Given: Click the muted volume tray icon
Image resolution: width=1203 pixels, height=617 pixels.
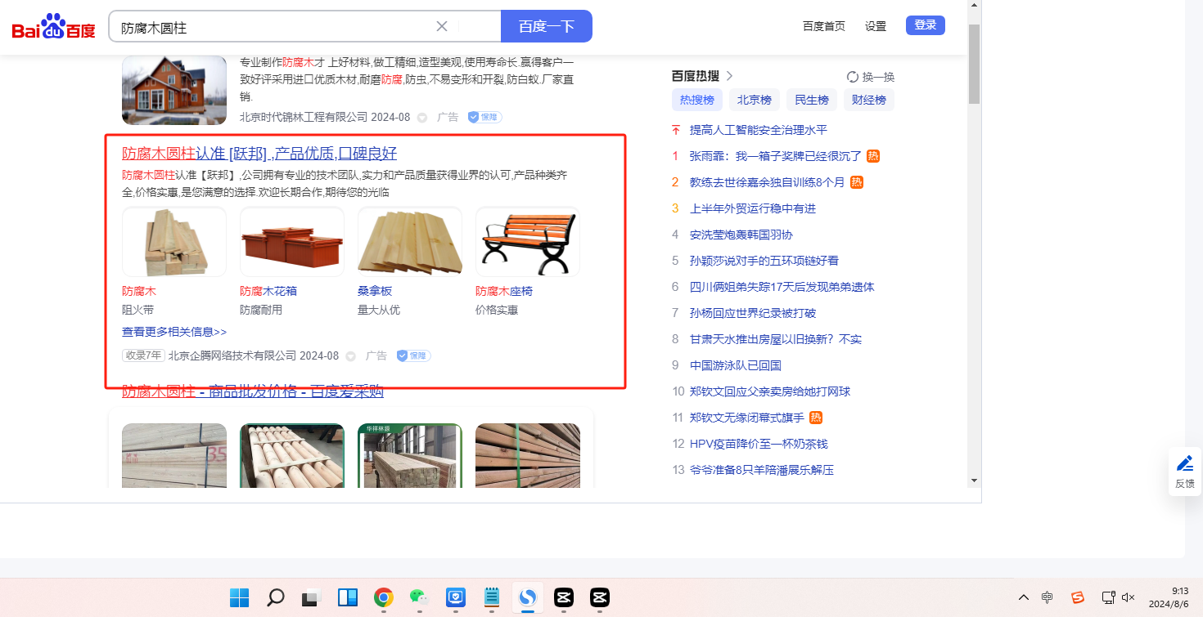Looking at the screenshot, I should click(x=1129, y=597).
